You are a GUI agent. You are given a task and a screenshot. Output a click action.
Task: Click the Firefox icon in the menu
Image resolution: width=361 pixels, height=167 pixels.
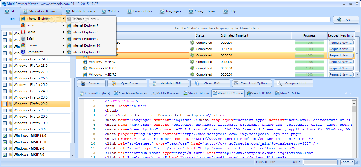click(x=23, y=25)
